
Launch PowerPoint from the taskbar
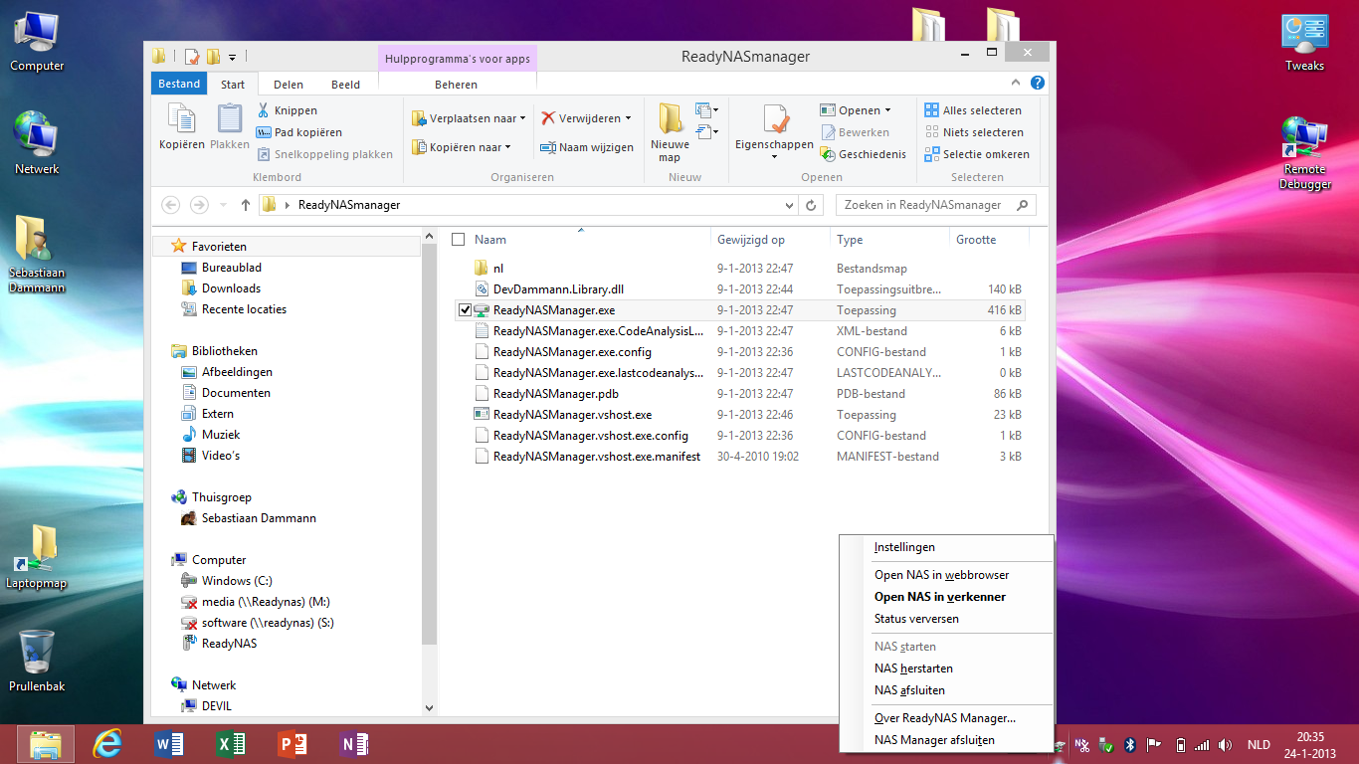coord(292,744)
